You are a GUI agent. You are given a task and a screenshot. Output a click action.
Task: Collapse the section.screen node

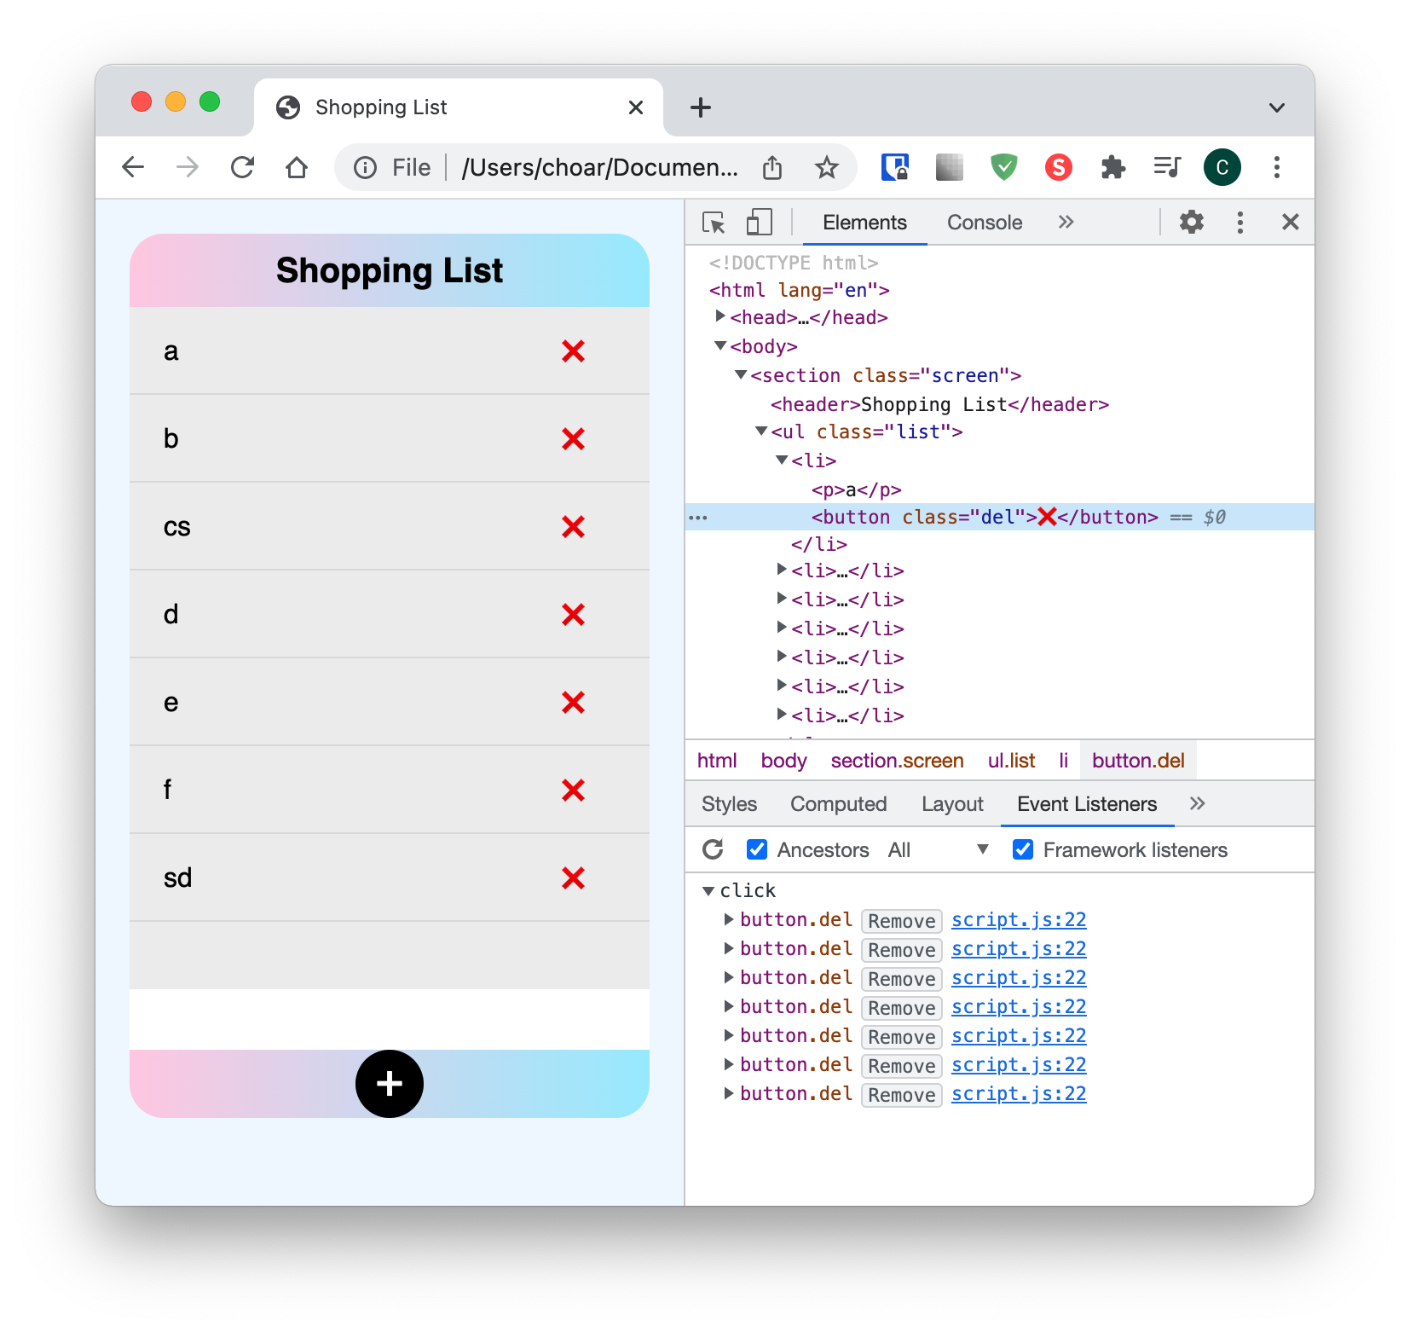[x=742, y=374]
